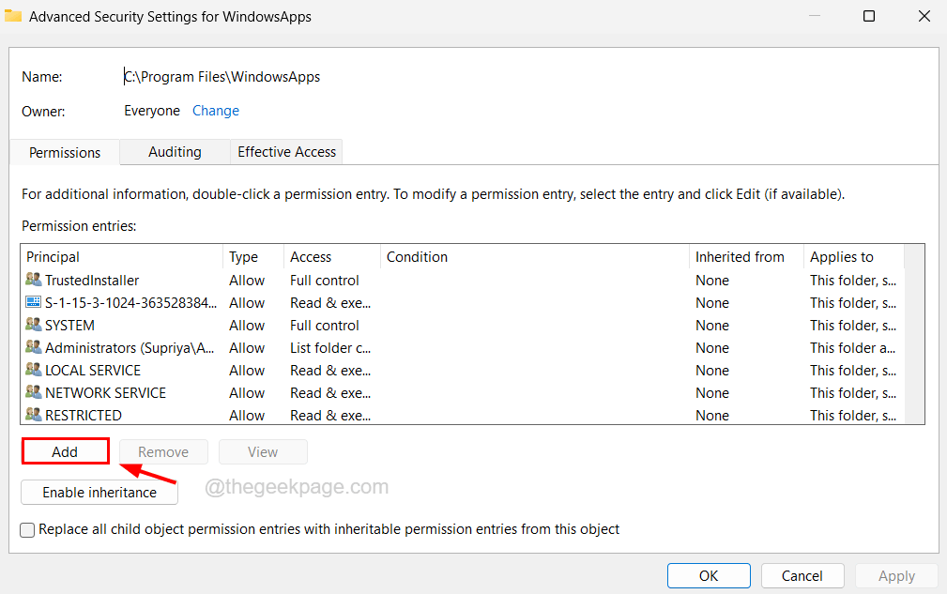947x594 pixels.
Task: Click the Add button
Action: click(65, 451)
